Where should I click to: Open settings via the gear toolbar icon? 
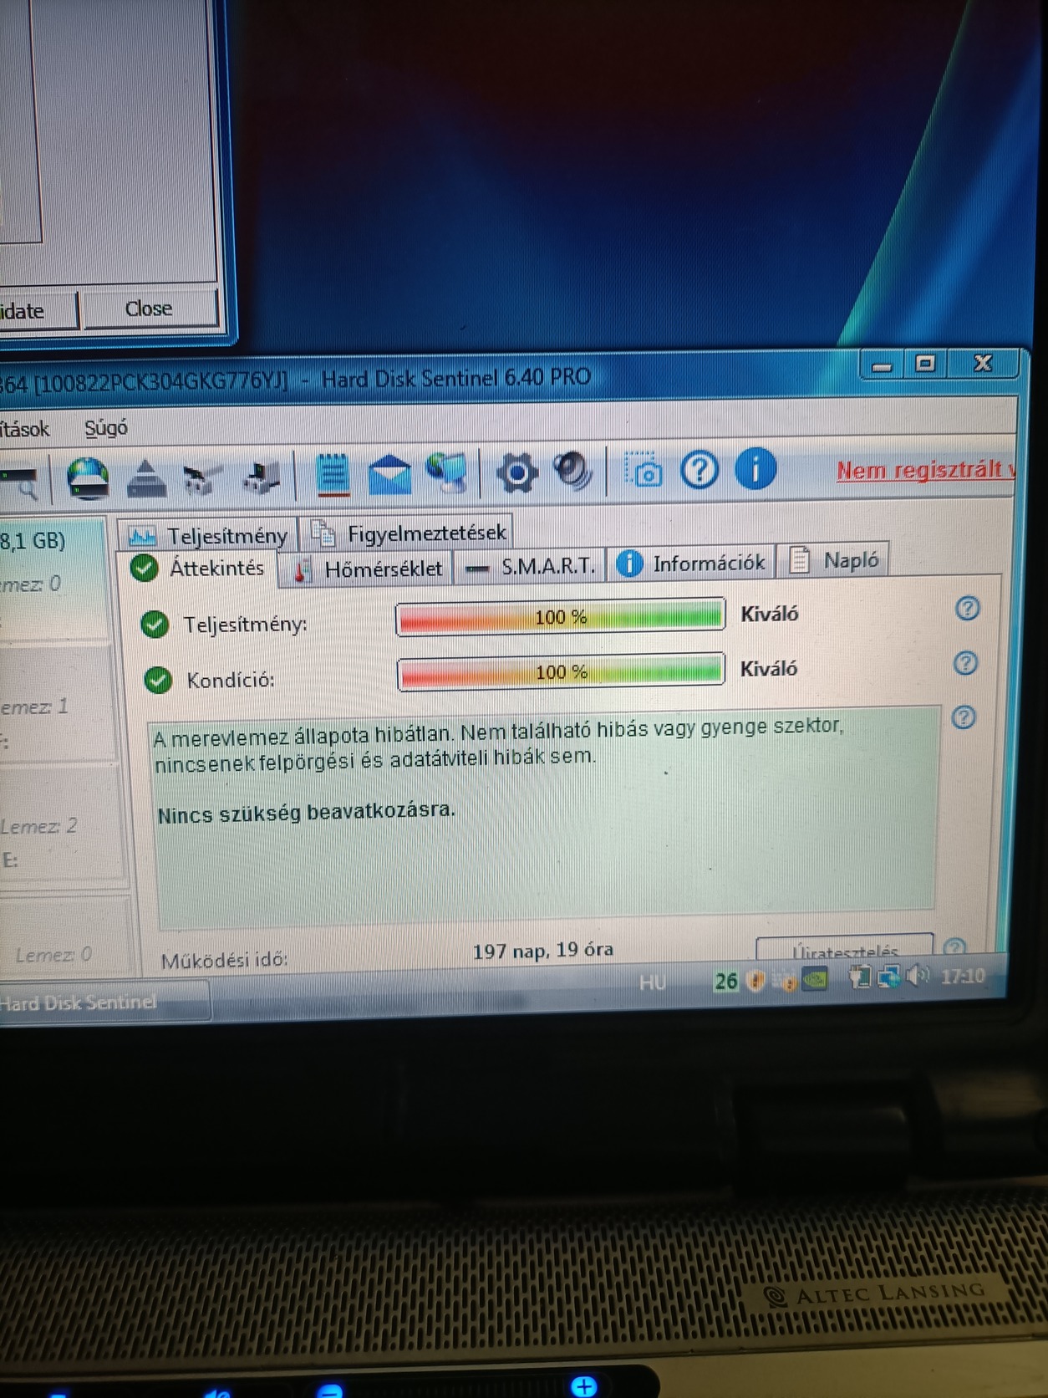click(x=516, y=473)
